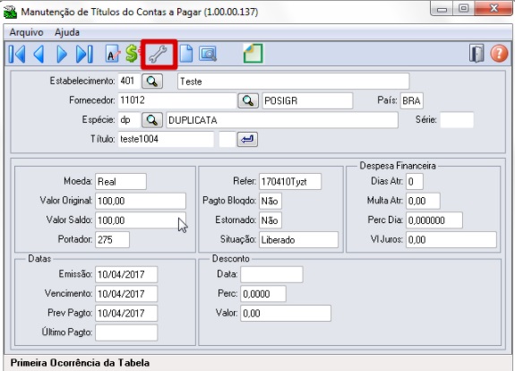
Task: Click the Desconto Data field
Action: [271, 274]
